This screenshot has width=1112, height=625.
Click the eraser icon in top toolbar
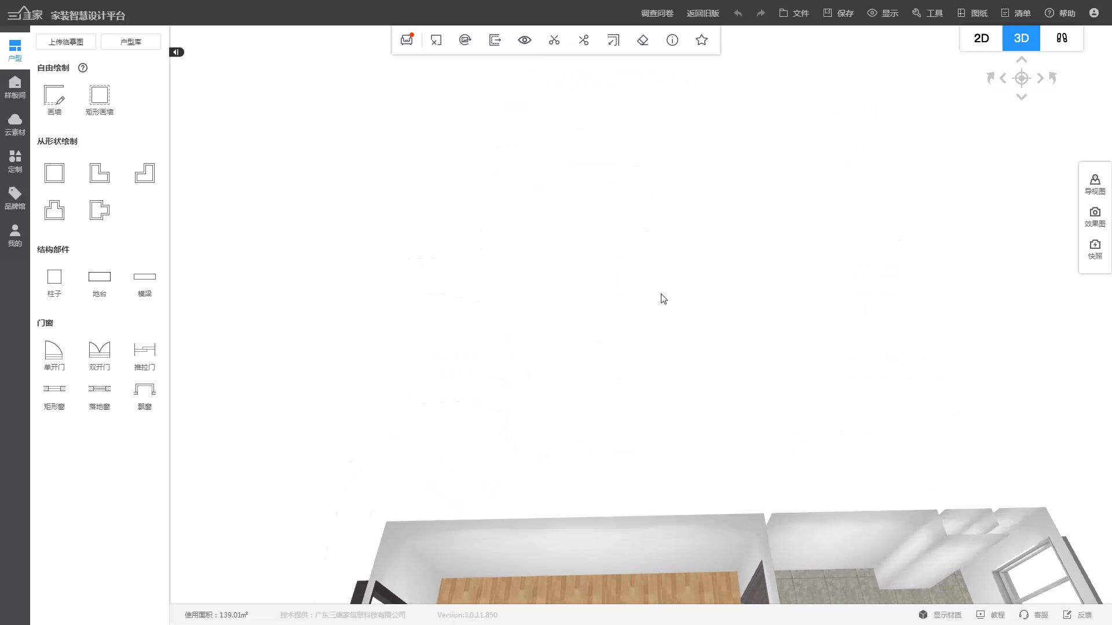[642, 40]
